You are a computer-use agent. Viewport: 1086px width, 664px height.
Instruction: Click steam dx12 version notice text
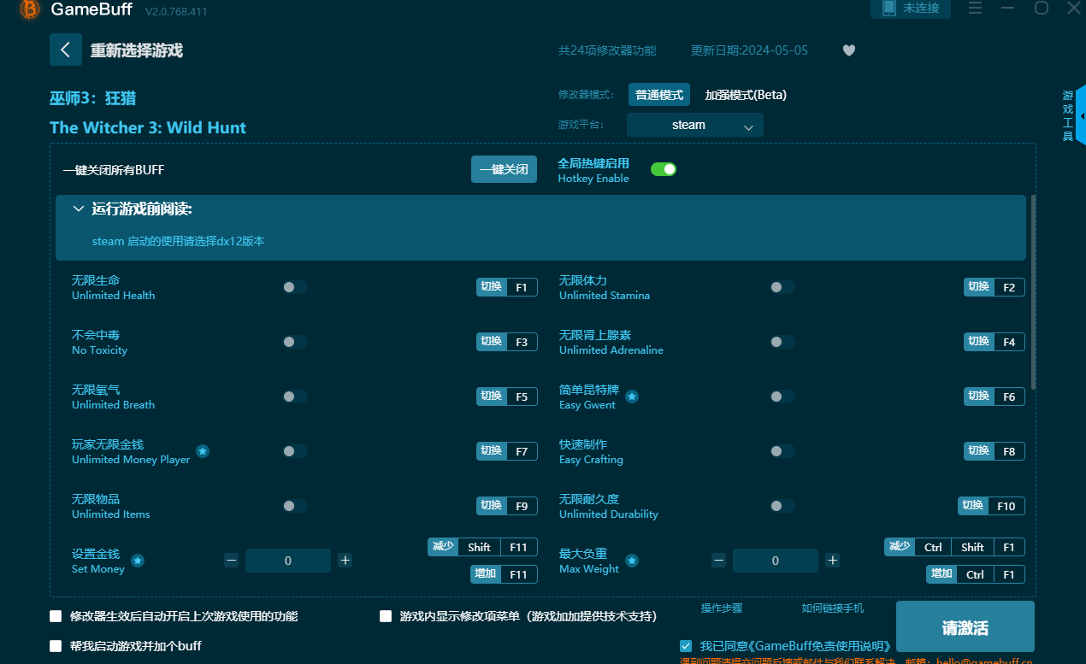(x=179, y=242)
